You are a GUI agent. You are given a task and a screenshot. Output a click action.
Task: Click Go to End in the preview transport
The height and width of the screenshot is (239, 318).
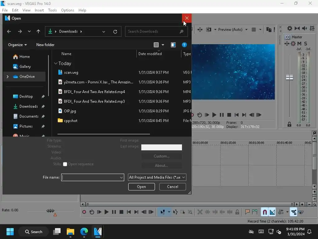(x=244, y=115)
